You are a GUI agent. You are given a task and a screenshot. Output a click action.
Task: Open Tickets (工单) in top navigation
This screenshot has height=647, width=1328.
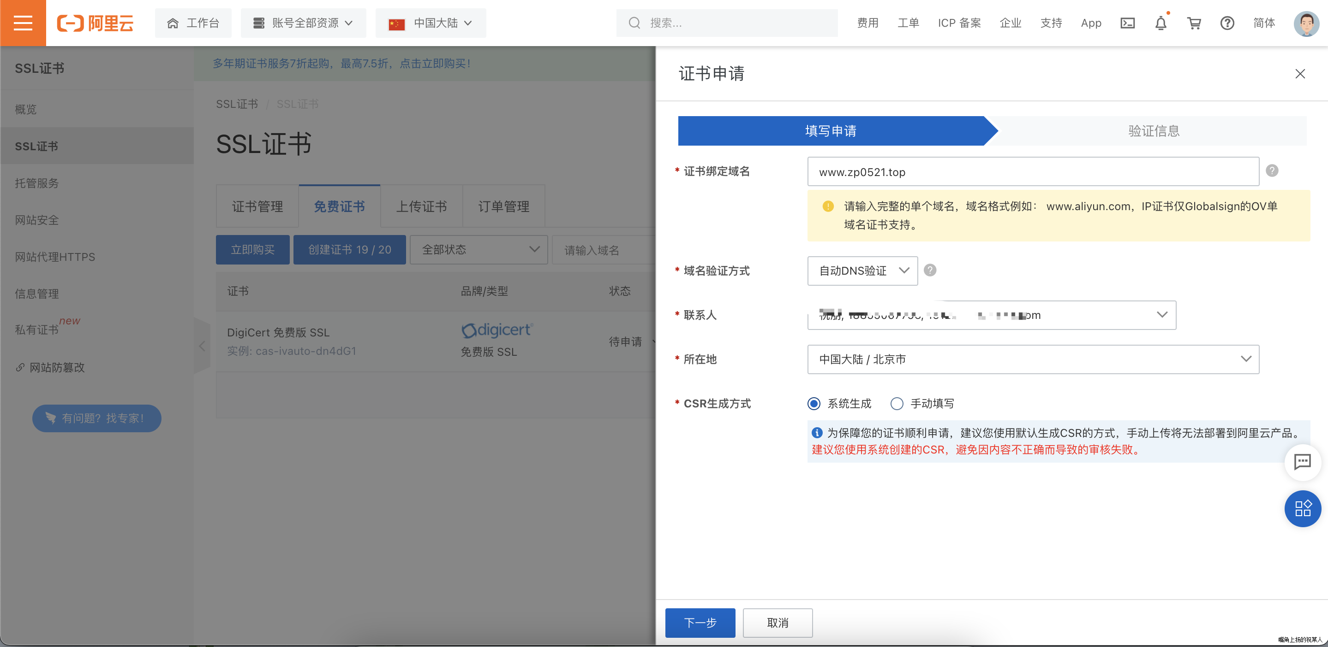[908, 23]
